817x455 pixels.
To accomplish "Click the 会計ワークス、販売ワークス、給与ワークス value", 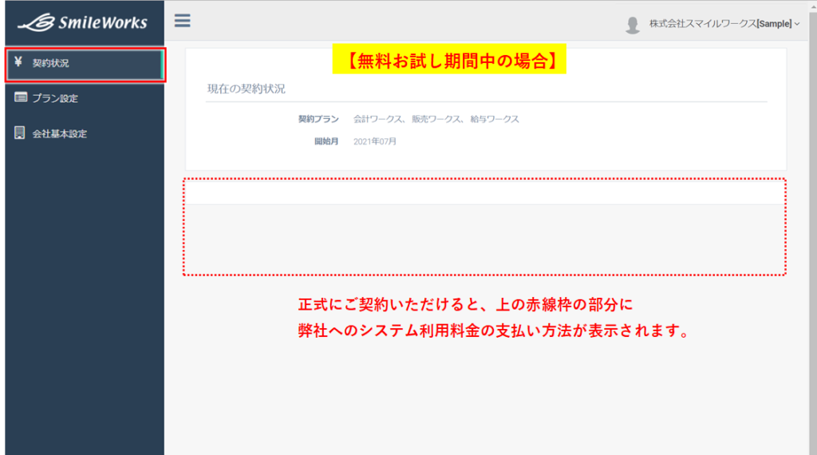I will pyautogui.click(x=436, y=119).
